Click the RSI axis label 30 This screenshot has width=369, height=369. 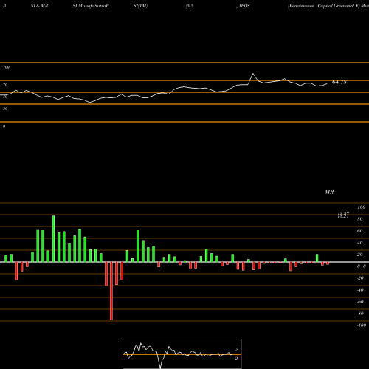5,108
